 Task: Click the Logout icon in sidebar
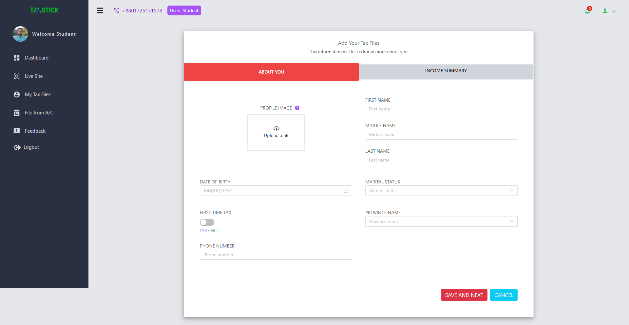click(x=17, y=147)
